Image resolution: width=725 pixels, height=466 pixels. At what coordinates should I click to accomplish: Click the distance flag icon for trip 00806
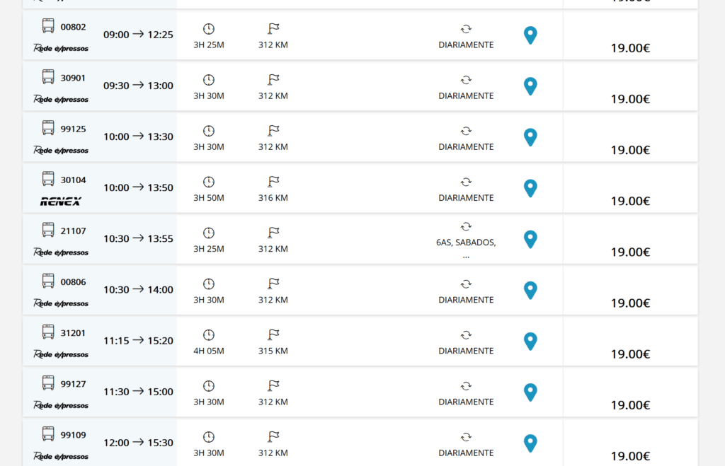pos(273,284)
